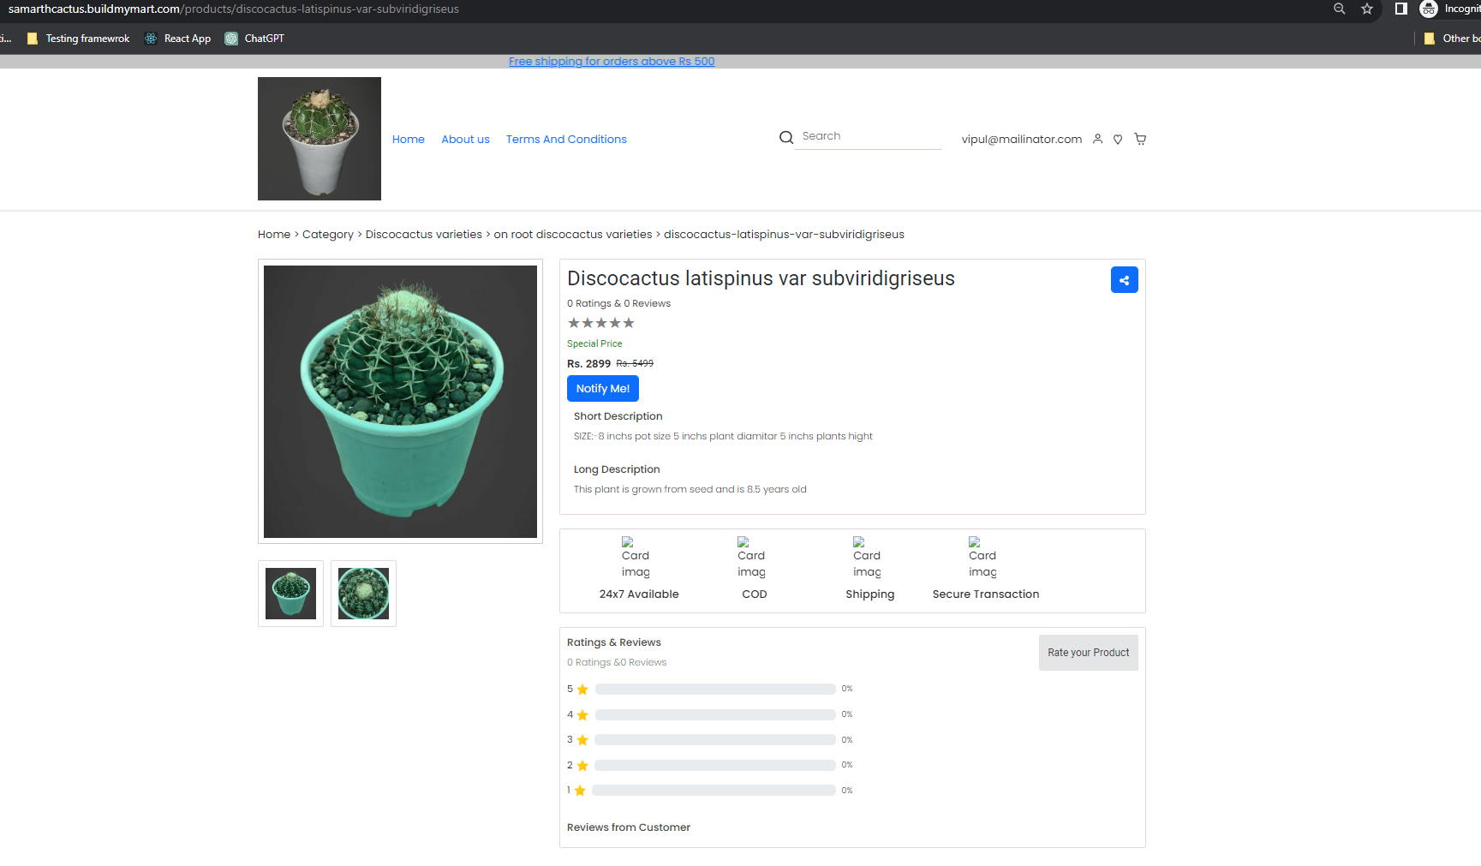This screenshot has height=866, width=1481.
Task: Click the 3 star progress bar
Action: (715, 740)
